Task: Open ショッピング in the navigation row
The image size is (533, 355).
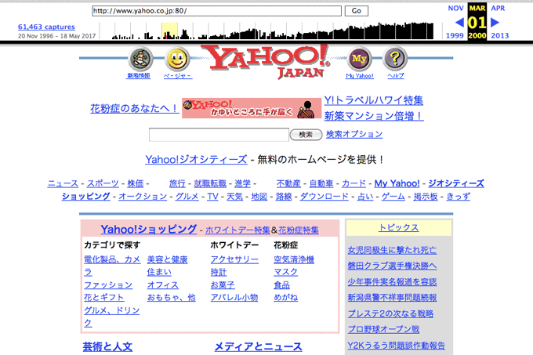Action: (x=86, y=197)
